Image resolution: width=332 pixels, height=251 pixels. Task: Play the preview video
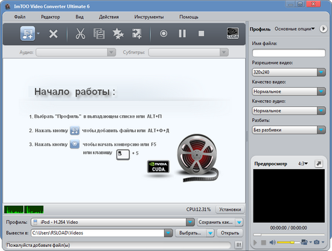point(255,243)
